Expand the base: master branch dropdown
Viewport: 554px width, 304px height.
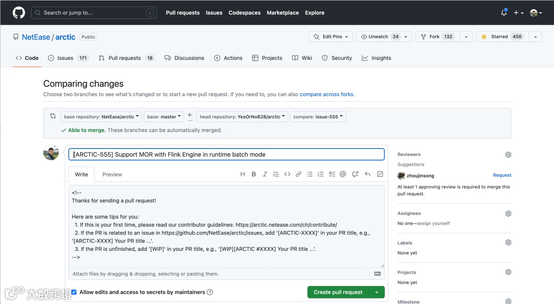pyautogui.click(x=164, y=117)
